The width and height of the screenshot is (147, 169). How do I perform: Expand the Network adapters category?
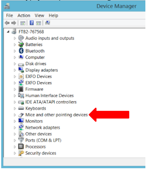15,128
